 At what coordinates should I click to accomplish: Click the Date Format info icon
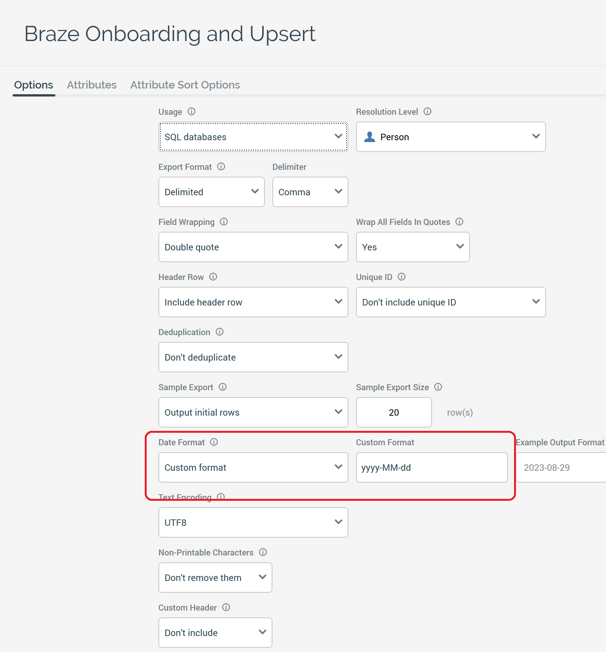click(214, 442)
